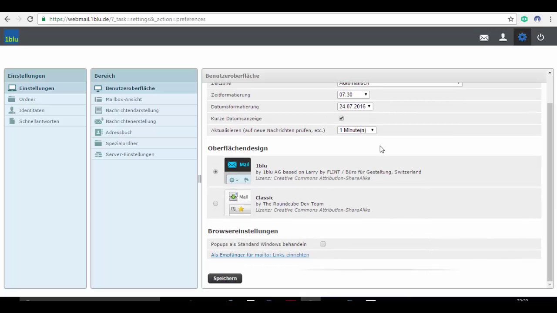Image resolution: width=557 pixels, height=313 pixels.
Task: Select Nachrichtenerstellung in Bereich list
Action: coord(144,121)
